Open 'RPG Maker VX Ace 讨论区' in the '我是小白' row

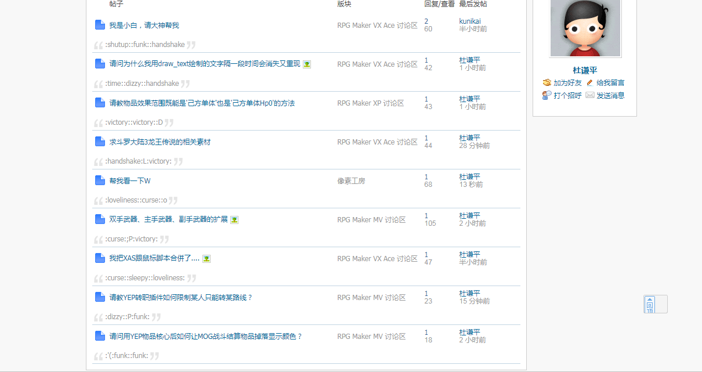[377, 26]
